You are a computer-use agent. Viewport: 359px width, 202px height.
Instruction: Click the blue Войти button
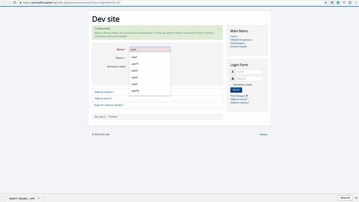236,90
